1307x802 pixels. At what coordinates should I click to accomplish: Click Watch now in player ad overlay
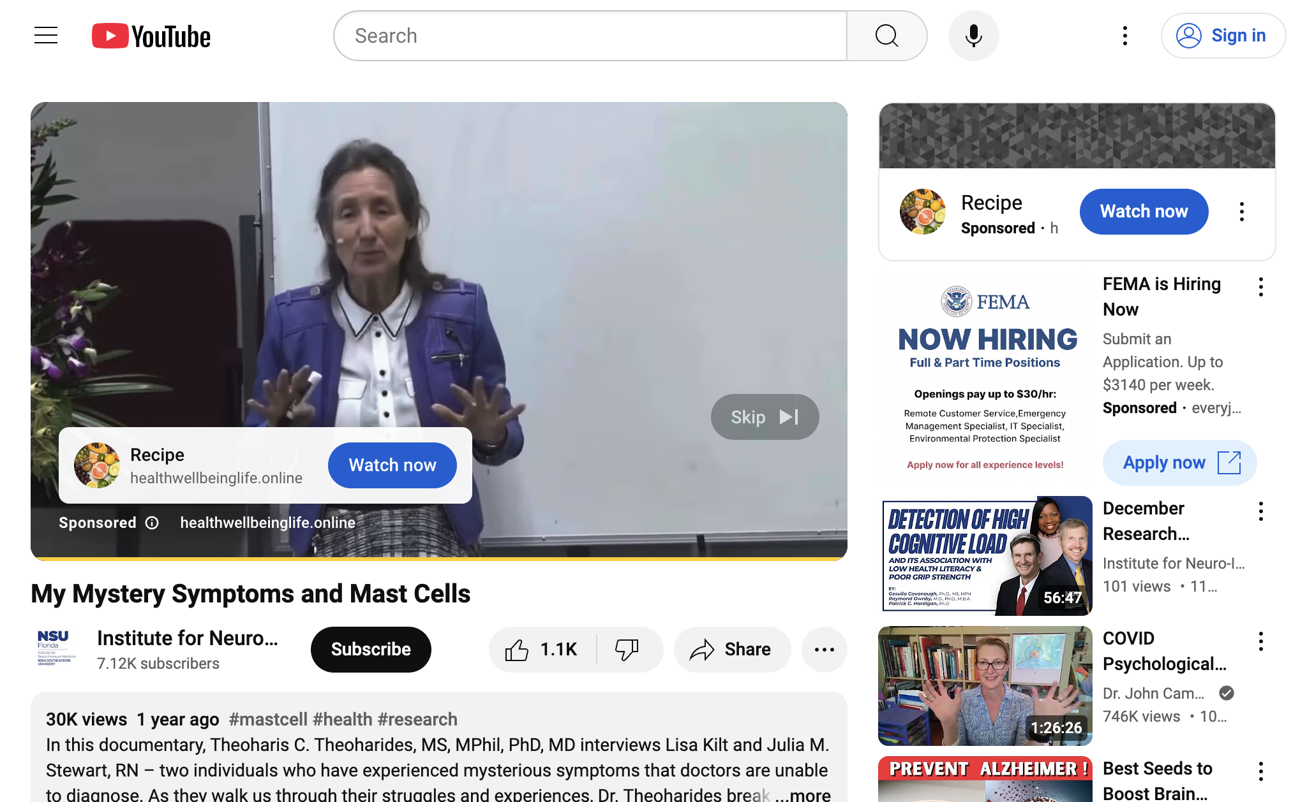click(392, 465)
